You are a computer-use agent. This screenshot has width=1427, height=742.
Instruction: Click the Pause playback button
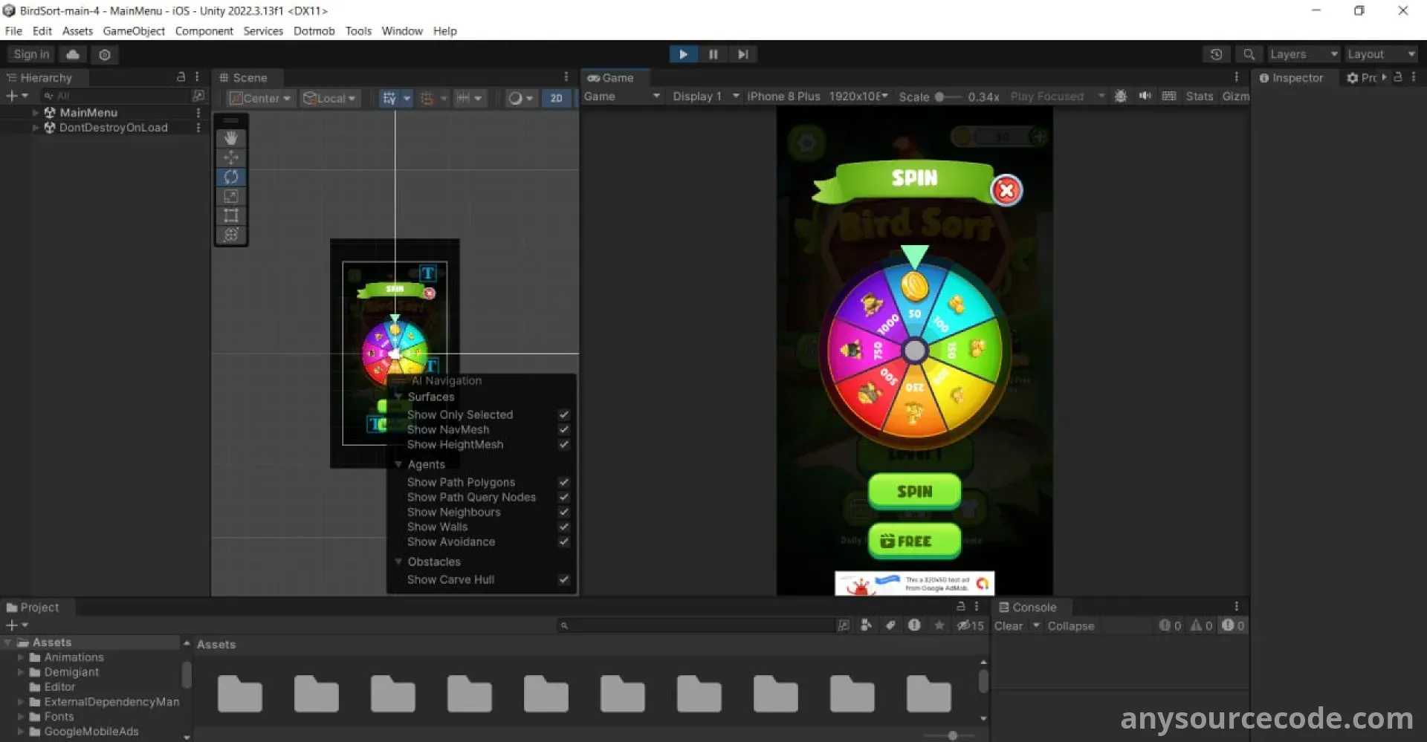tap(713, 54)
